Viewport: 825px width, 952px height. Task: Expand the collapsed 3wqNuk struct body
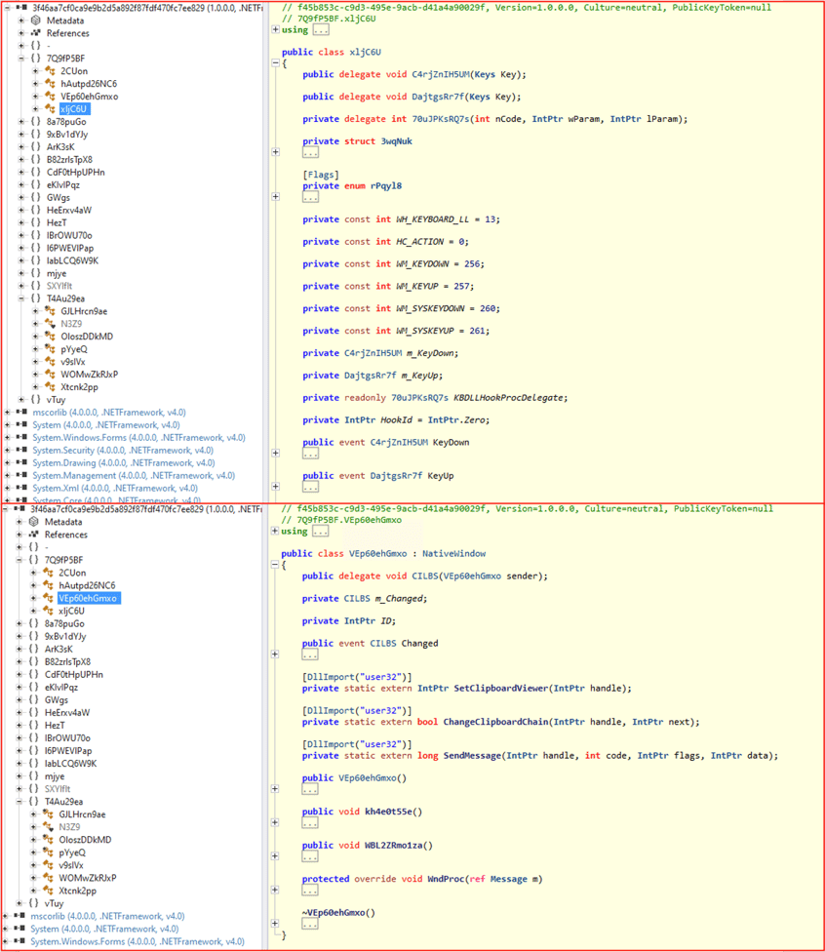point(276,152)
